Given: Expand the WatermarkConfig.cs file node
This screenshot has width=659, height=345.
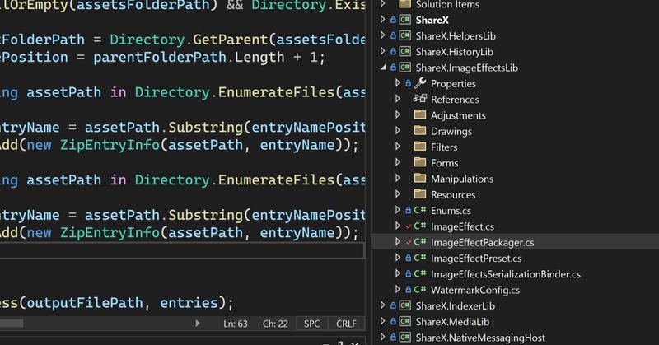Looking at the screenshot, I should coord(398,290).
